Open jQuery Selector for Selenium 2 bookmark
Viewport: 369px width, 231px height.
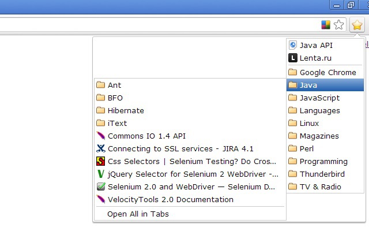[192, 174]
